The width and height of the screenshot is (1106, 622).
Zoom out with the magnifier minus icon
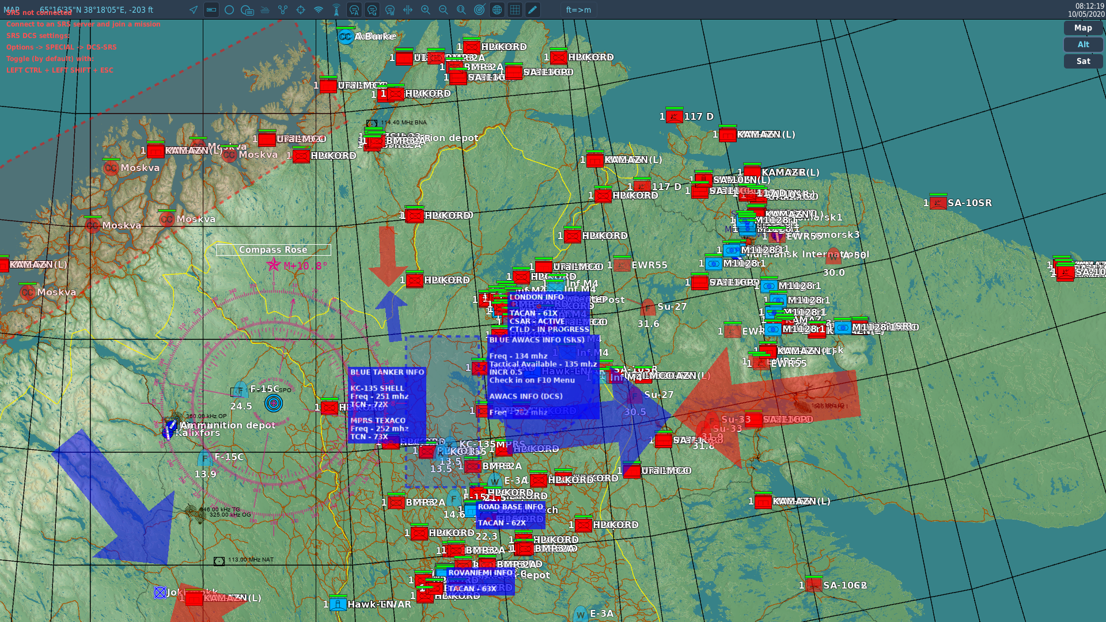pos(444,10)
